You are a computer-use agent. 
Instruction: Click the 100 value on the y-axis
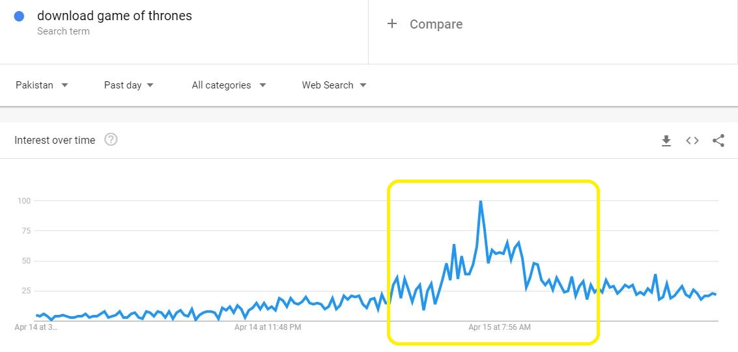tap(24, 201)
